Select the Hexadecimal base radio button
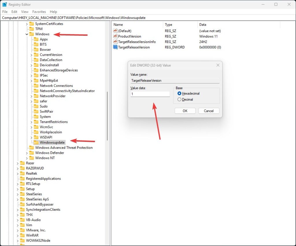Screen dimensions: 296x246 click(179, 93)
